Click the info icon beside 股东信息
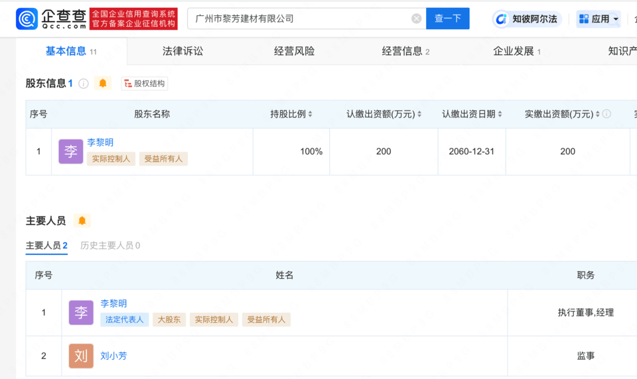The width and height of the screenshot is (637, 379). coord(84,83)
